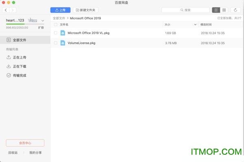This screenshot has width=244, height=162.
Task: Sort by 文件名 column header
Action: pyautogui.click(x=64, y=25)
